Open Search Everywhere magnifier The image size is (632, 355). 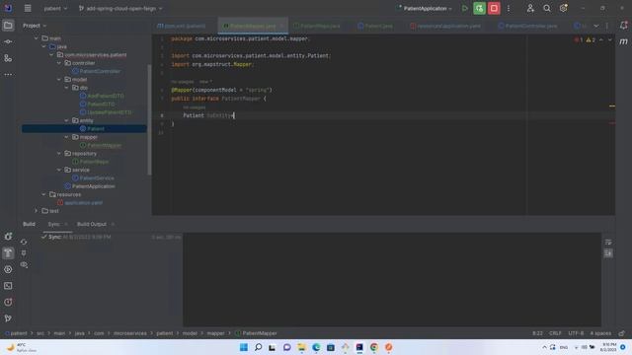click(546, 8)
